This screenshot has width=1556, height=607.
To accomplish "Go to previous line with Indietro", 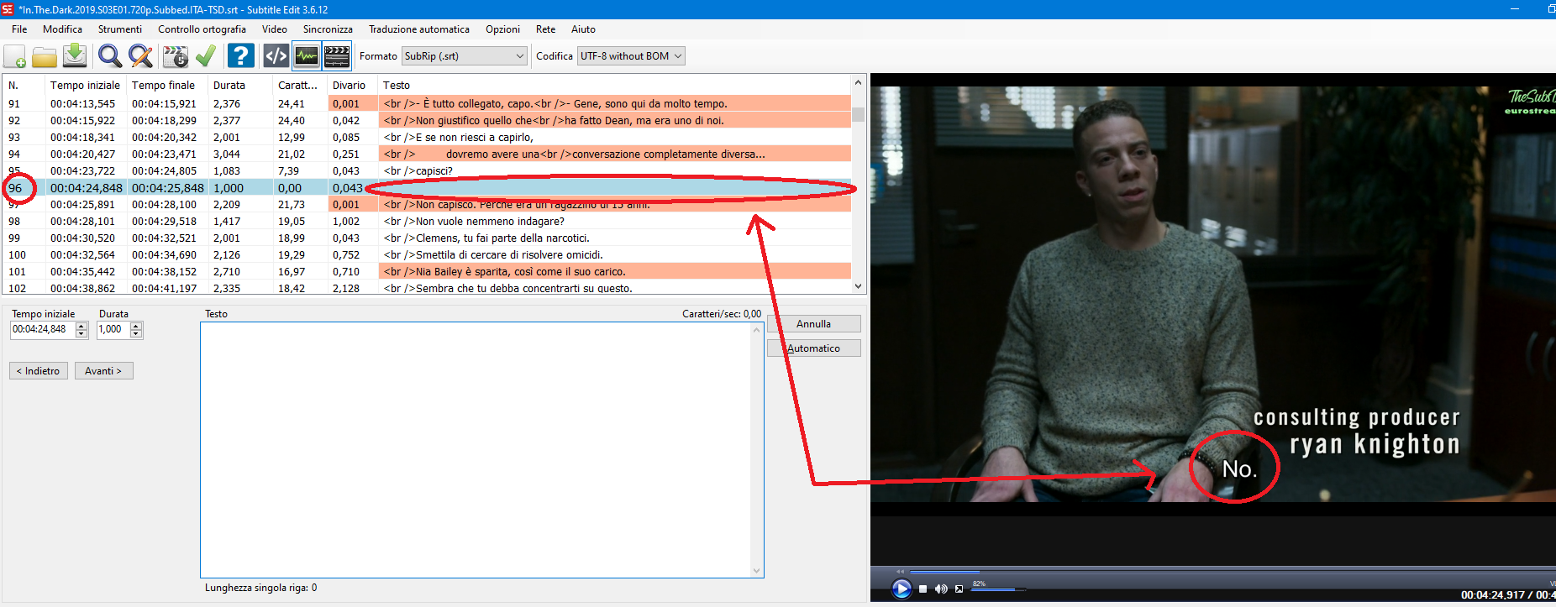I will click(x=39, y=371).
